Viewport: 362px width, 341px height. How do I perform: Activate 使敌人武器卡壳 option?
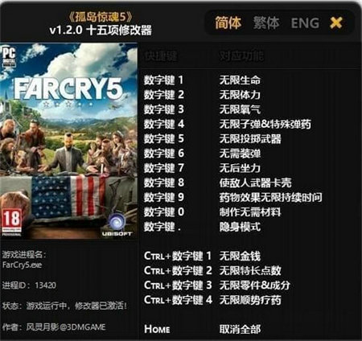pyautogui.click(x=255, y=183)
